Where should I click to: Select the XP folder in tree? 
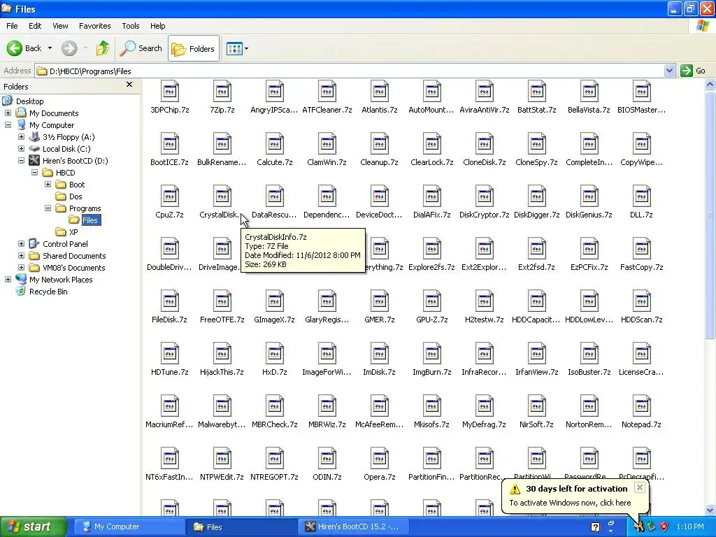tap(67, 232)
